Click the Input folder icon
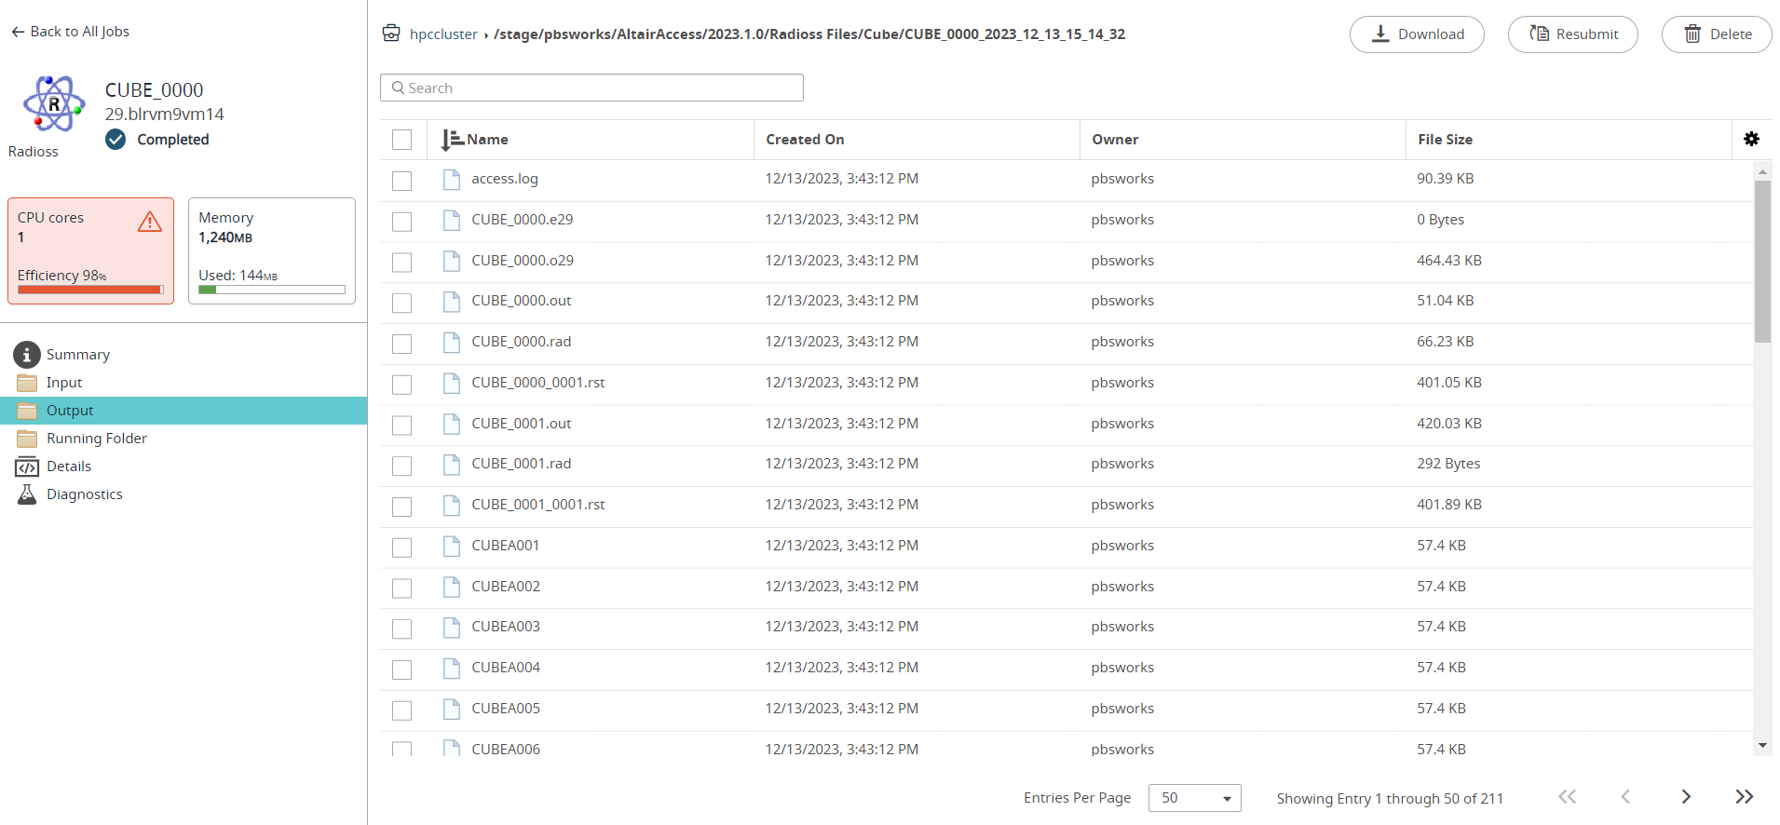 click(x=27, y=383)
